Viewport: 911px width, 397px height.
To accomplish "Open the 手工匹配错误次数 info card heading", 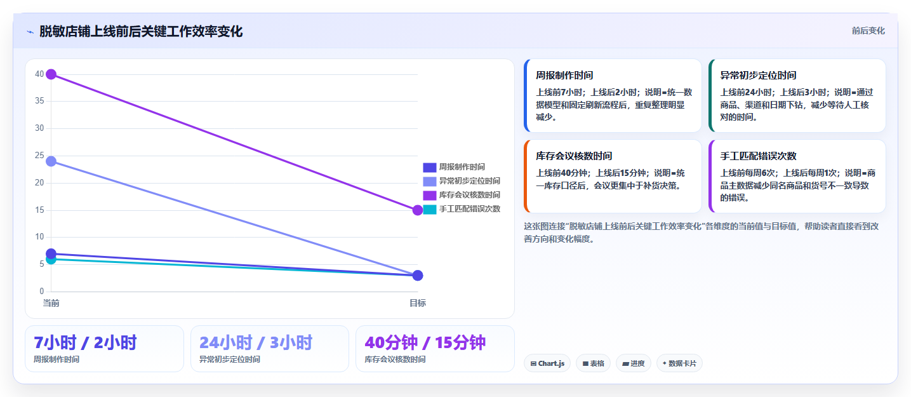I will [x=758, y=156].
